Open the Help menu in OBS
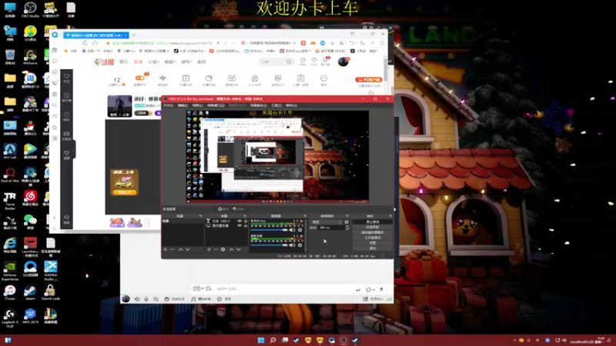 click(x=291, y=105)
